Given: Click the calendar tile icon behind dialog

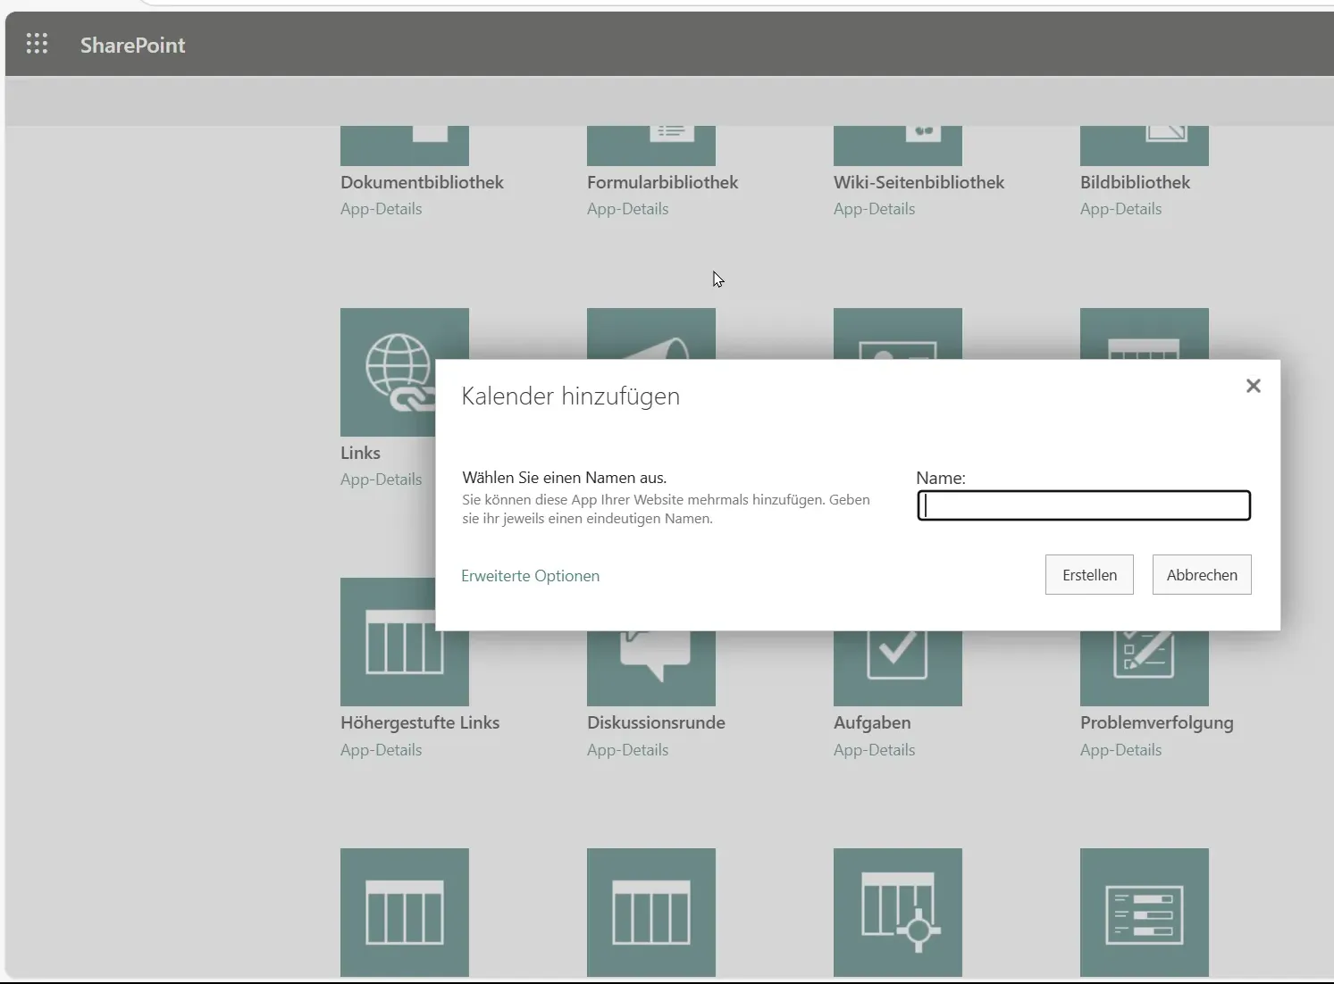Looking at the screenshot, I should pos(1145,334).
